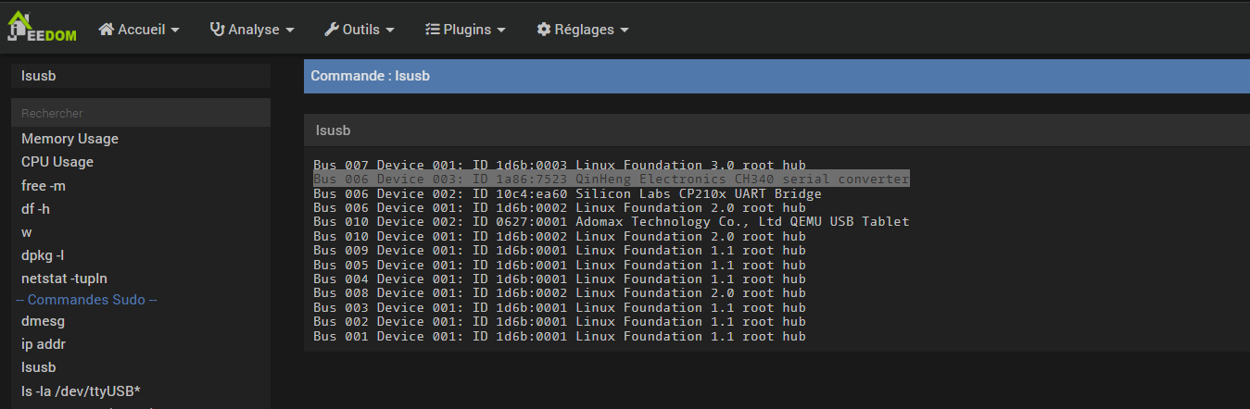This screenshot has height=409, width=1250.
Task: Select the df -h command
Action: [x=38, y=209]
